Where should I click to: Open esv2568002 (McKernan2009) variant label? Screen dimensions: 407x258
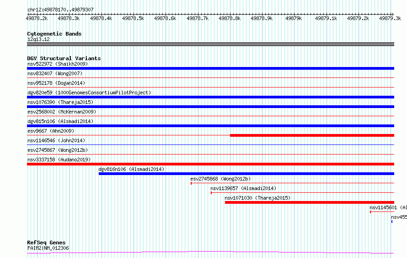click(62, 112)
